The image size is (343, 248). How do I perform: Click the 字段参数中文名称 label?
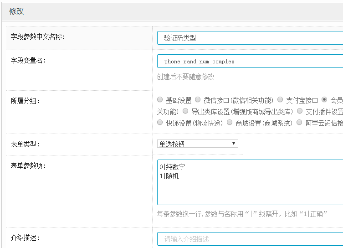coord(38,36)
